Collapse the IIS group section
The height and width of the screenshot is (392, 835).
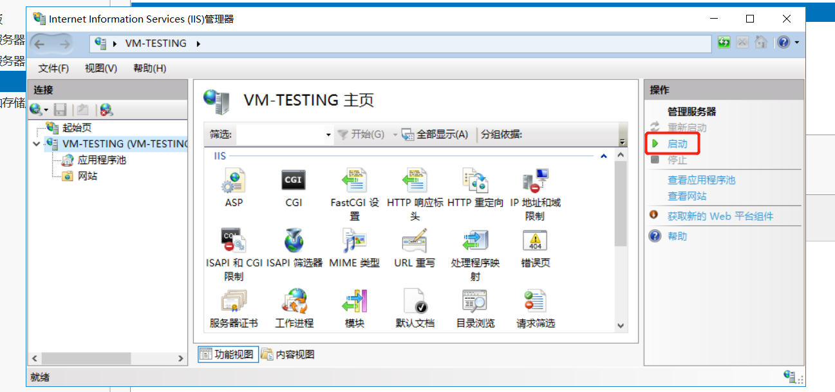pos(604,156)
